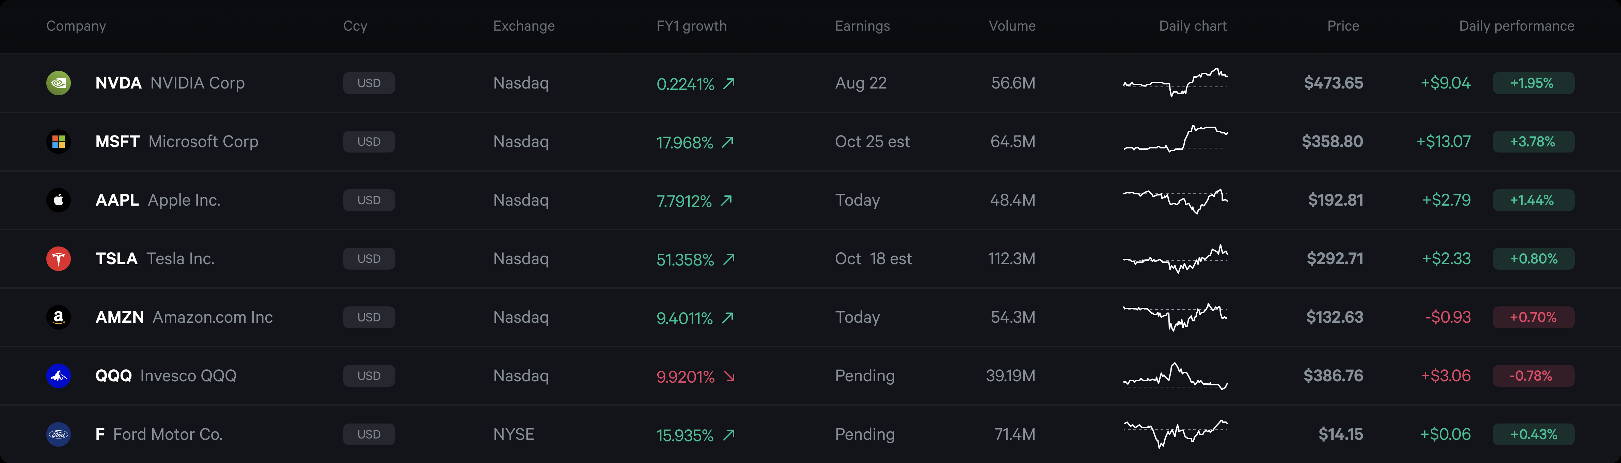This screenshot has width=1621, height=463.
Task: Click the red -0.78% QQQ badge
Action: 1533,376
